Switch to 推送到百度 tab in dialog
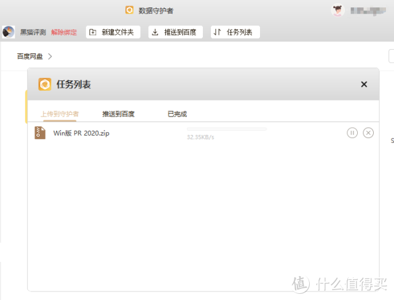 119,114
